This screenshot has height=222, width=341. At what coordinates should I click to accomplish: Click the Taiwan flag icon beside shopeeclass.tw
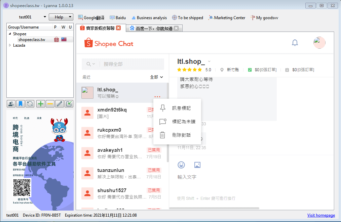[x=64, y=39]
